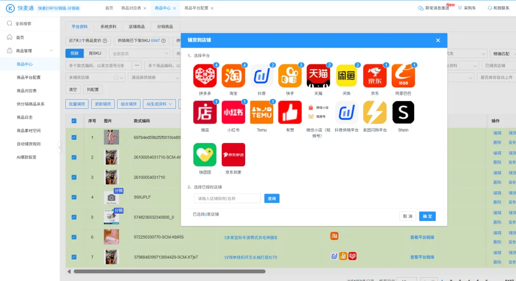Choose the 小红书 platform icon

[233, 113]
